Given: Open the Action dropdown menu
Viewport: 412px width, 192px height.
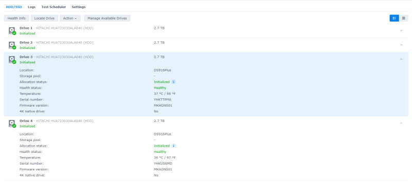Looking at the screenshot, I should pyautogui.click(x=70, y=18).
